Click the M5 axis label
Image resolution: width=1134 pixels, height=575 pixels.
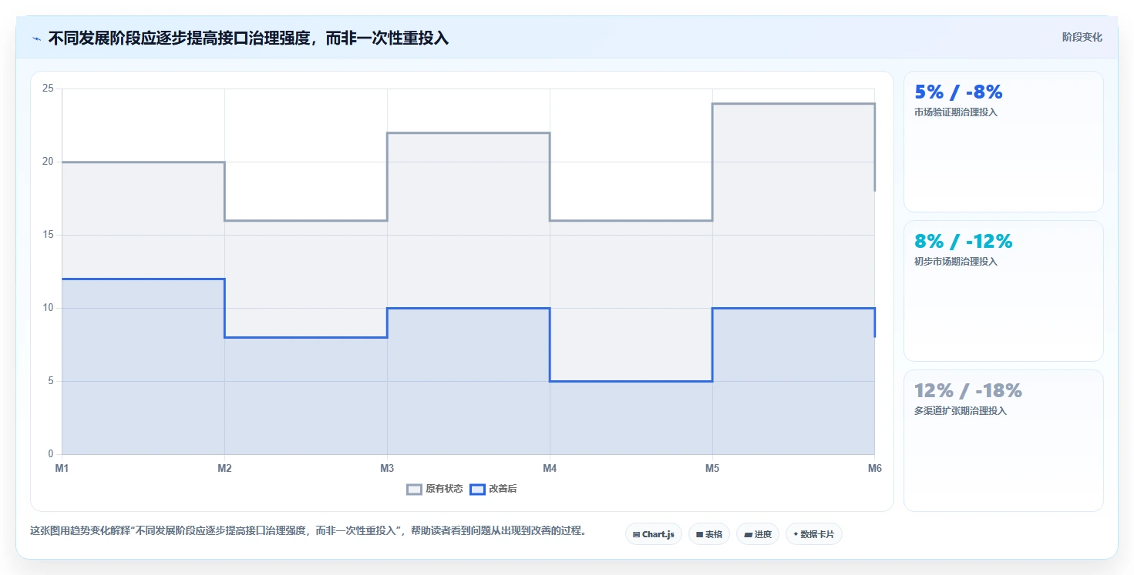click(x=712, y=468)
